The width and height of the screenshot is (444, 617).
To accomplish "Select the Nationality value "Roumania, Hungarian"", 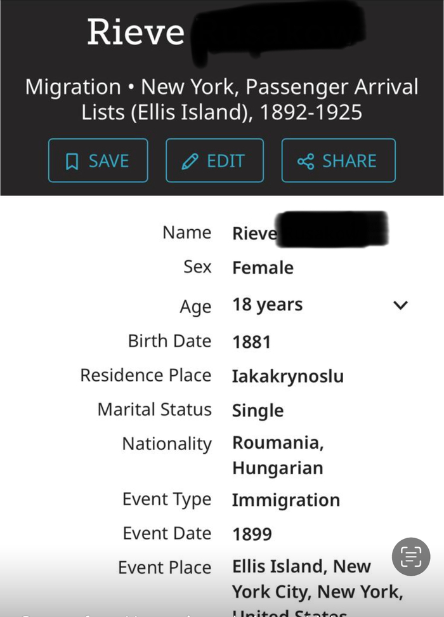I will click(278, 455).
